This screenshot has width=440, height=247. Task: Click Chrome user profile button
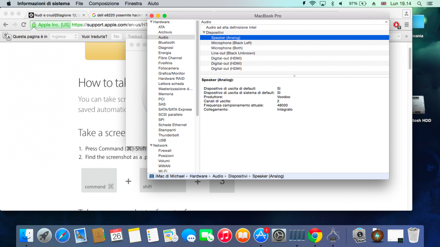(x=406, y=14)
